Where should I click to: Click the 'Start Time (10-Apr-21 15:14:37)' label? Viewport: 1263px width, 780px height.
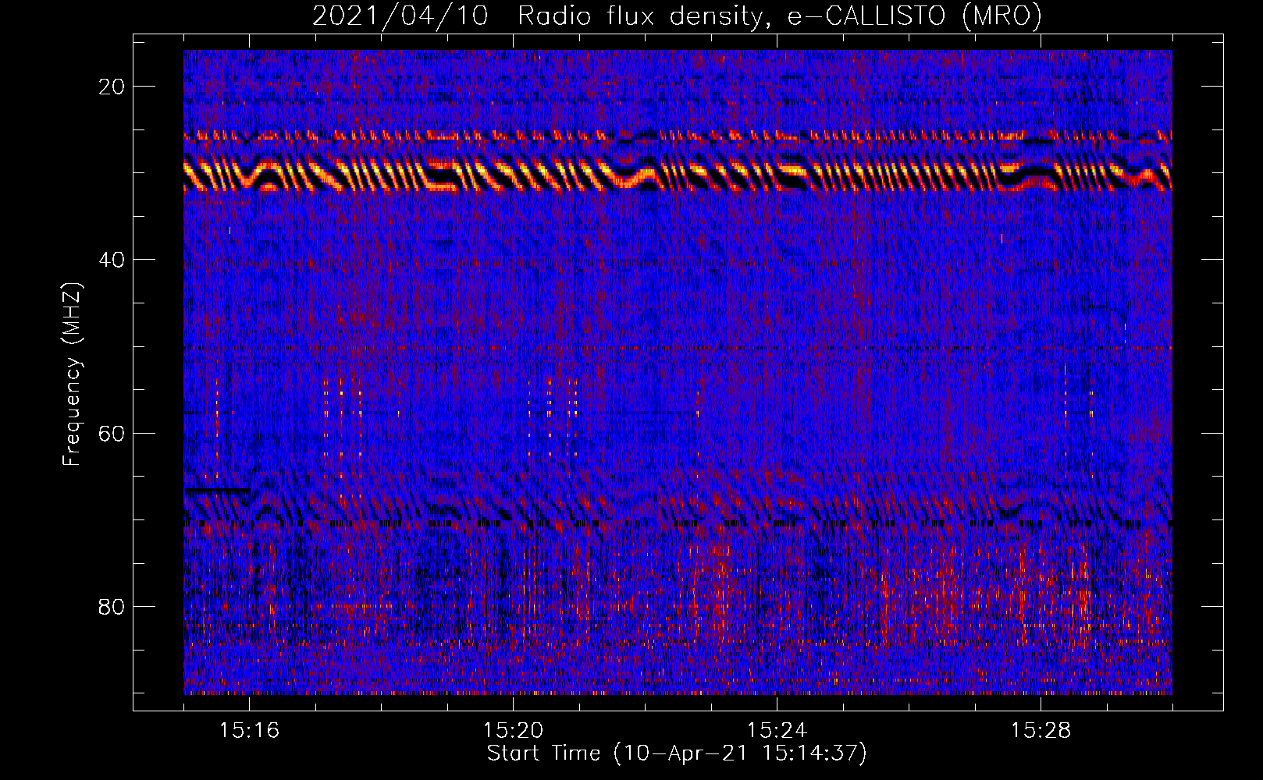[677, 753]
